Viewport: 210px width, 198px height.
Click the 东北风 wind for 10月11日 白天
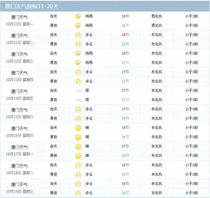point(157,35)
